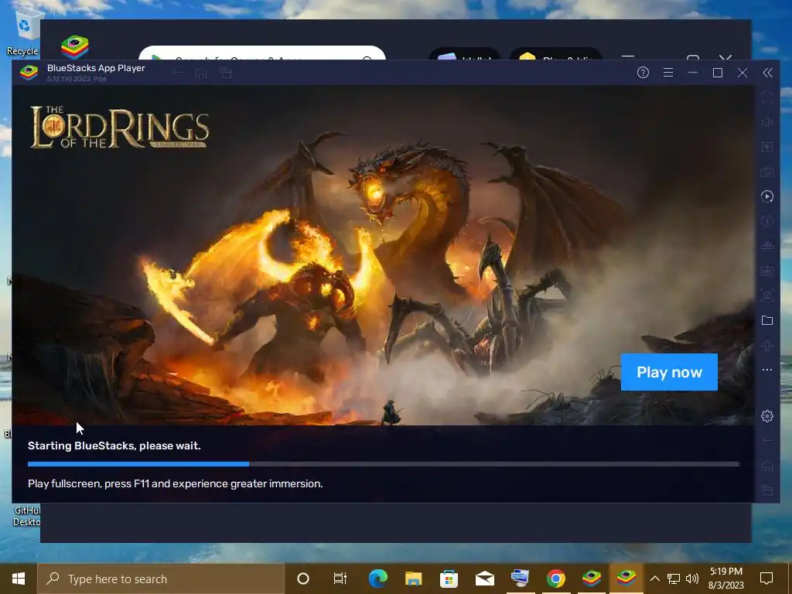The width and height of the screenshot is (792, 594).
Task: Click the Lord of the Rings logo
Action: tap(120, 127)
